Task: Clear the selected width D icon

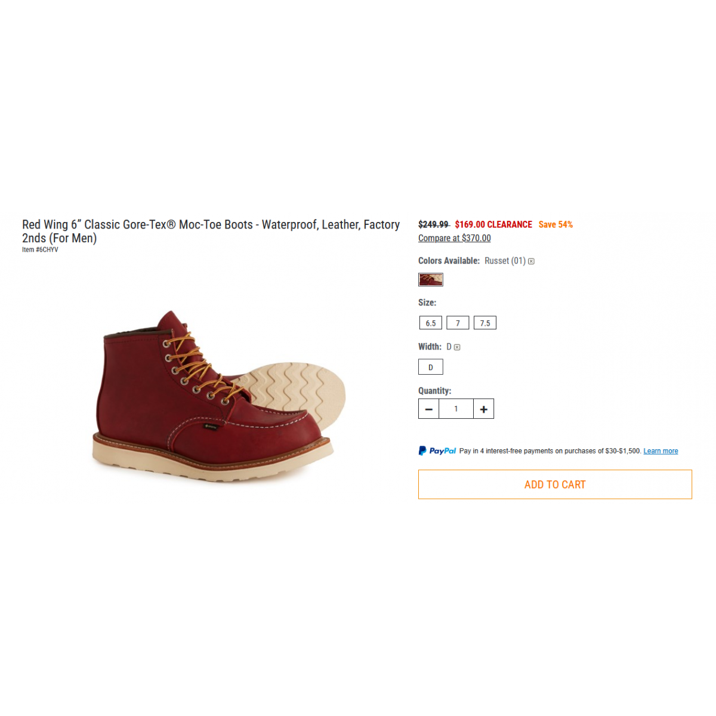Action: click(457, 347)
